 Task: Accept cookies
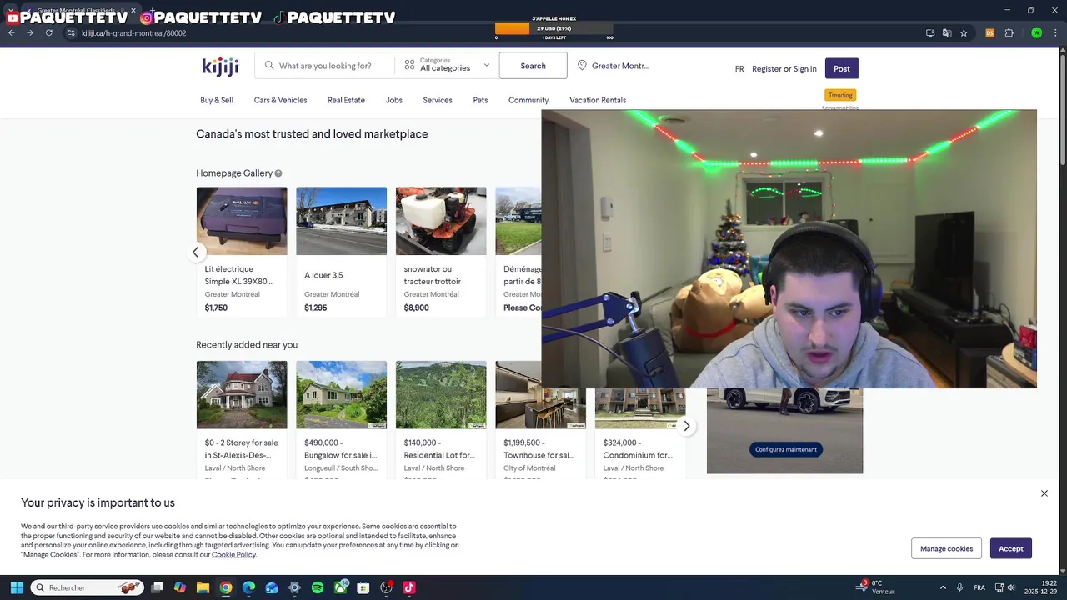(1011, 548)
